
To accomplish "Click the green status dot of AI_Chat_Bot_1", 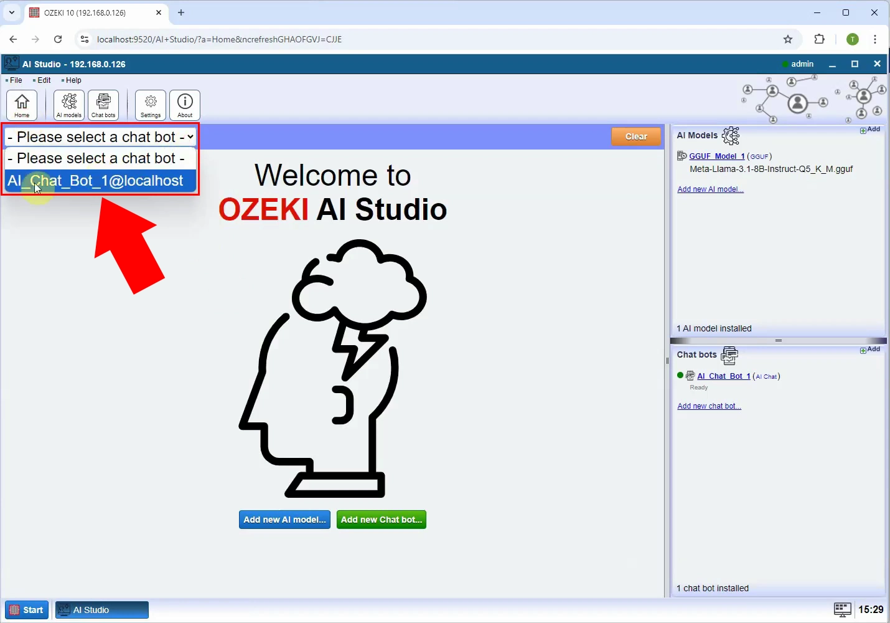I will [680, 375].
